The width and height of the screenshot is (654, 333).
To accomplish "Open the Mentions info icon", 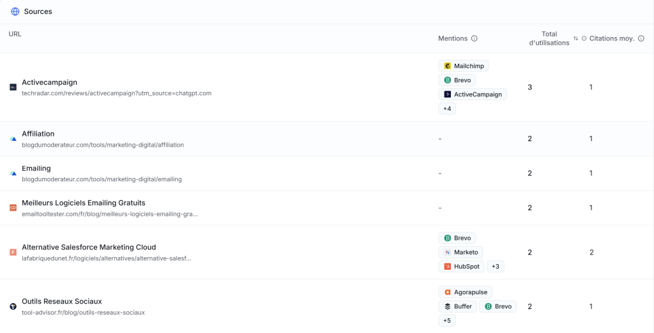I will tap(475, 38).
